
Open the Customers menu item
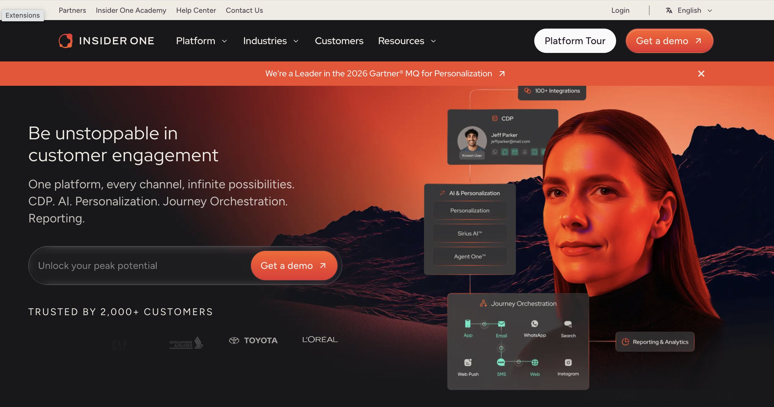click(x=339, y=41)
